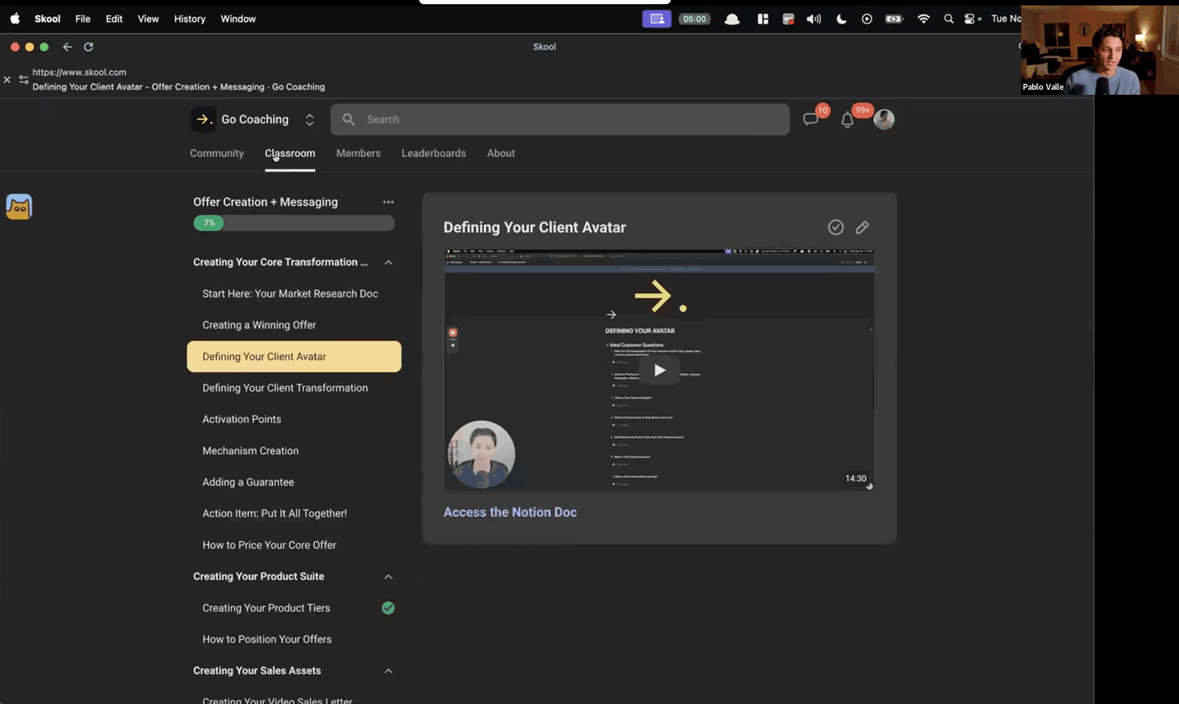
Task: Click the screen recording menu bar icon
Action: [789, 18]
